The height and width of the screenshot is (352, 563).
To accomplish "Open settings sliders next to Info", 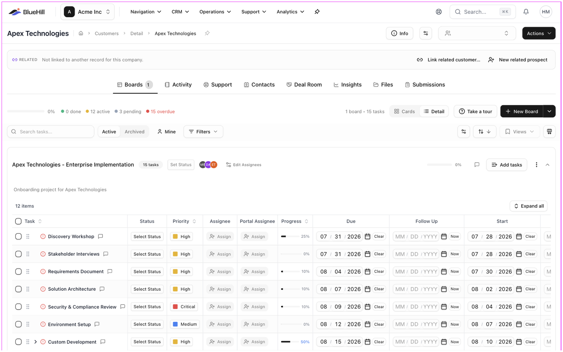I will click(426, 33).
